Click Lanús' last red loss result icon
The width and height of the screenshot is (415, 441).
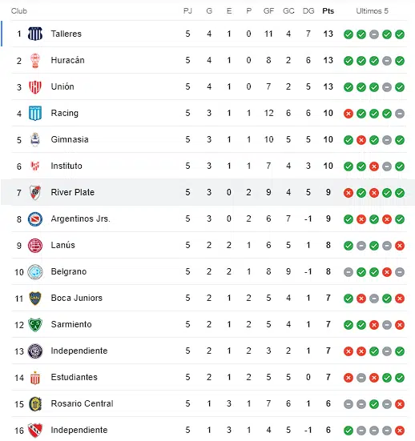point(400,246)
